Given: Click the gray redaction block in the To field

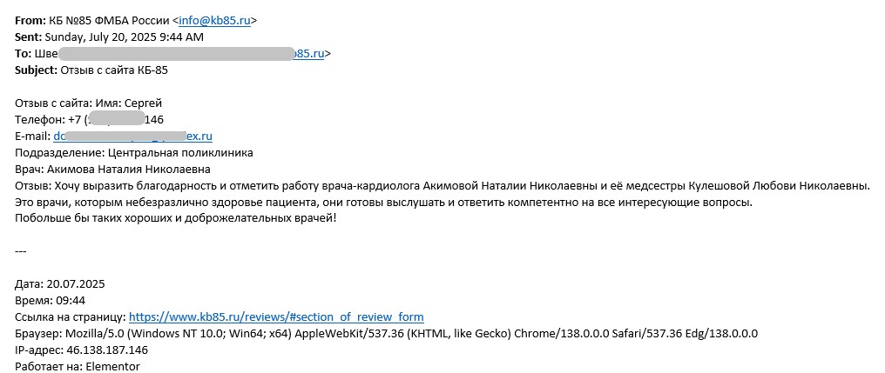Looking at the screenshot, I should click(x=176, y=54).
